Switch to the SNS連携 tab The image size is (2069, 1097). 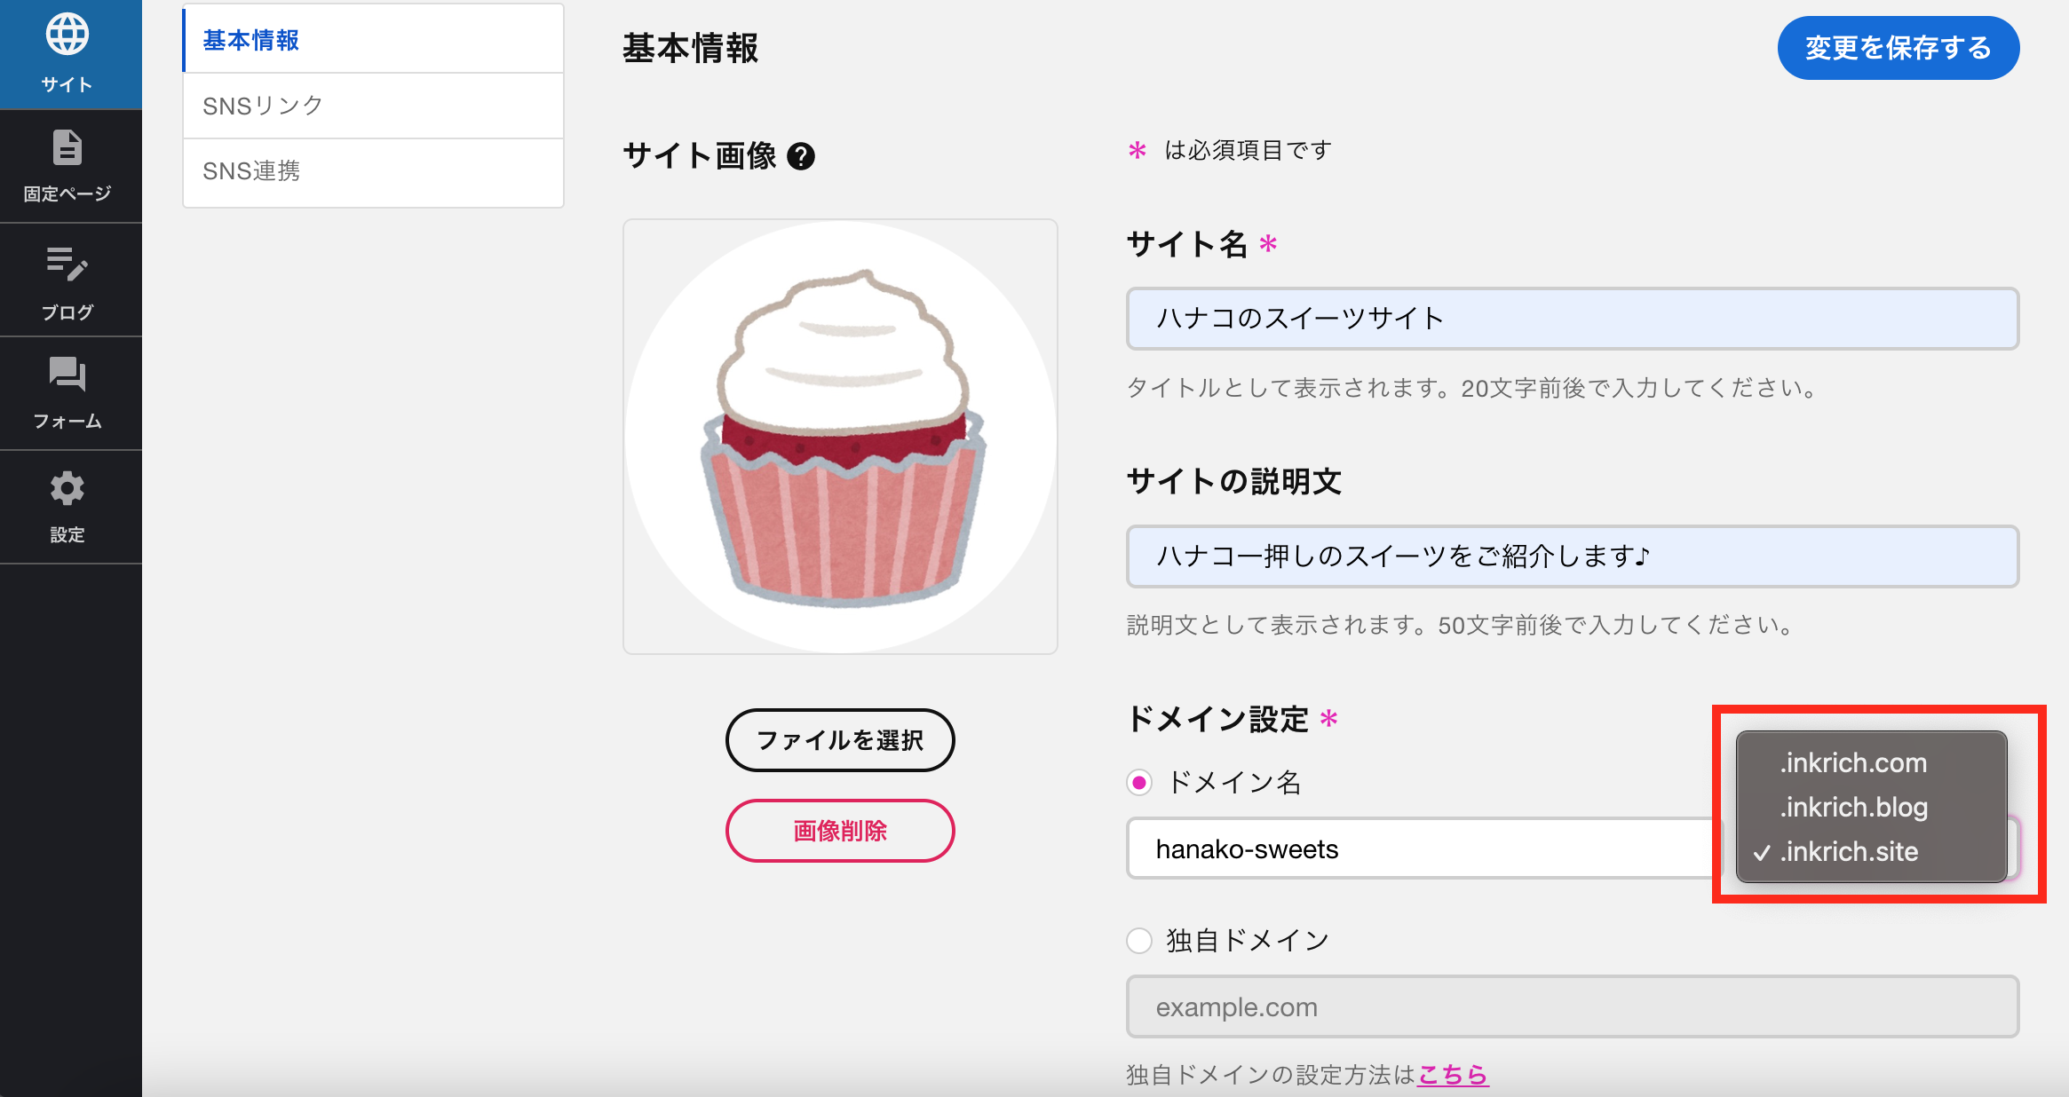pos(373,171)
